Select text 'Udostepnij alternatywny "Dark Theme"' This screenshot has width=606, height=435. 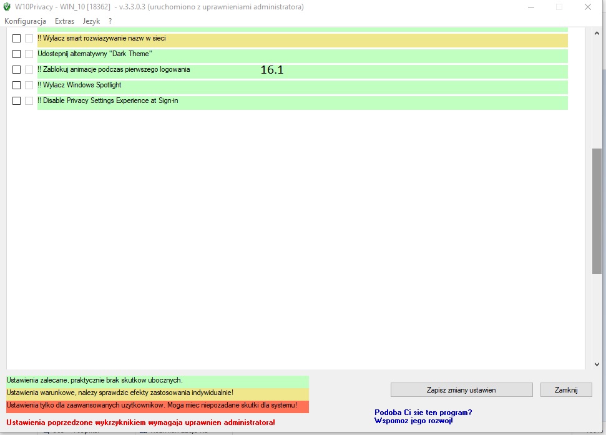(x=95, y=54)
